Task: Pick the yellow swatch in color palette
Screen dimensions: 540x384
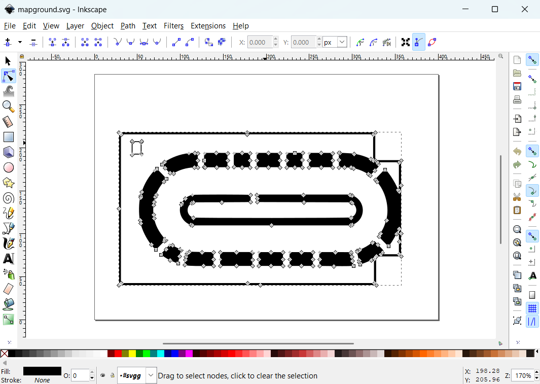Action: coord(132,354)
